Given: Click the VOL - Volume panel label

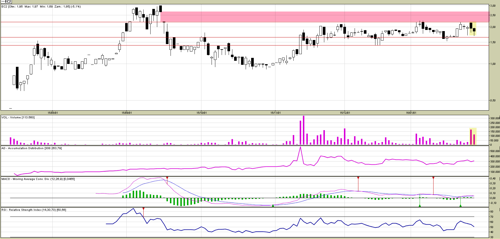Looking at the screenshot, I should (18, 117).
